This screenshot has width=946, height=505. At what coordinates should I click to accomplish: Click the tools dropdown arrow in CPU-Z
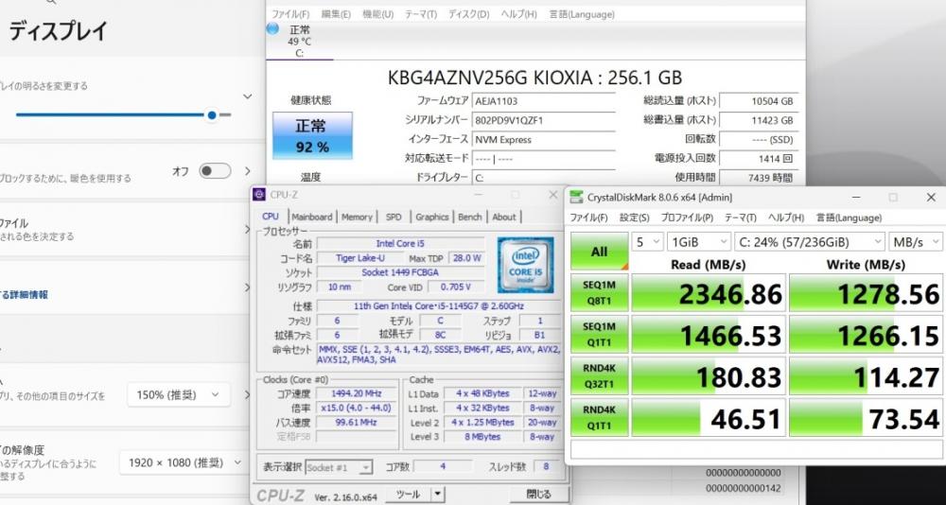coord(438,495)
